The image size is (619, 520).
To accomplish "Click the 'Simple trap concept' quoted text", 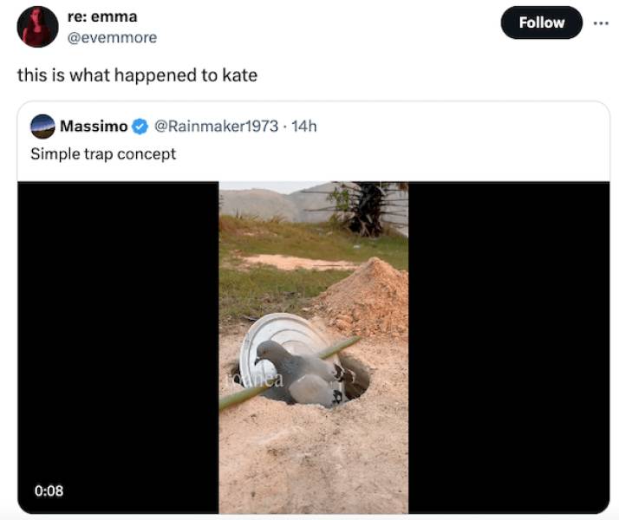I will 103,153.
